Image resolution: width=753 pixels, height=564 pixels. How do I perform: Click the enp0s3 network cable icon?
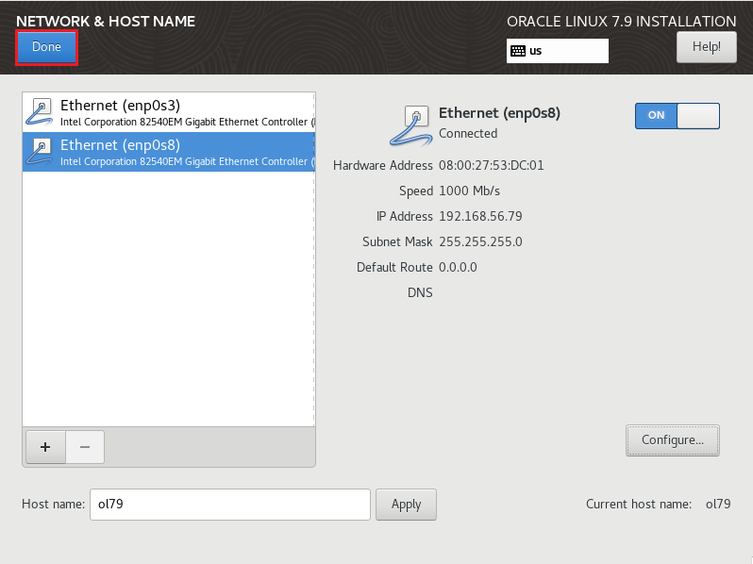[x=40, y=112]
